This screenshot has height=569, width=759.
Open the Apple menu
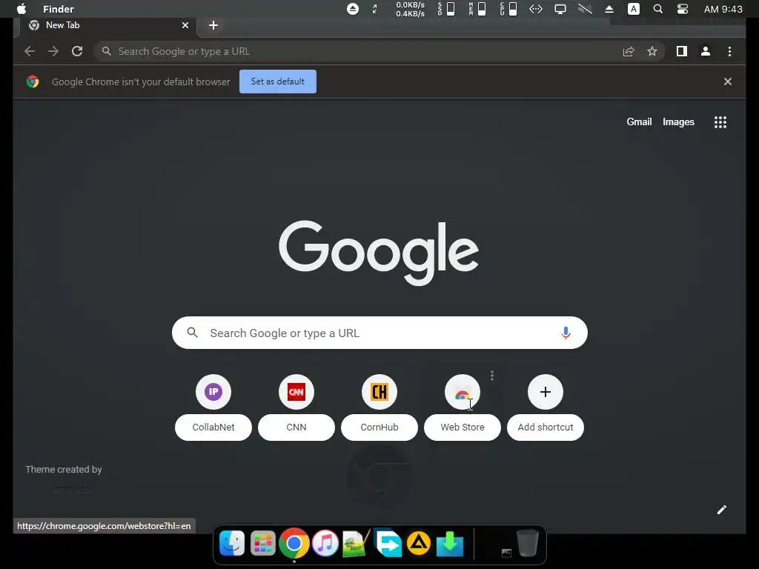21,9
